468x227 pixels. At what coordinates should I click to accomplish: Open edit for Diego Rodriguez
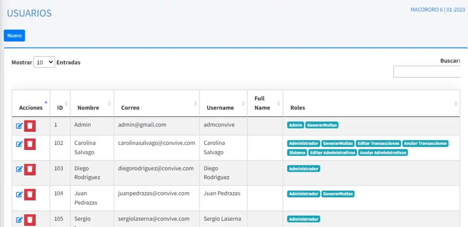[x=19, y=169]
